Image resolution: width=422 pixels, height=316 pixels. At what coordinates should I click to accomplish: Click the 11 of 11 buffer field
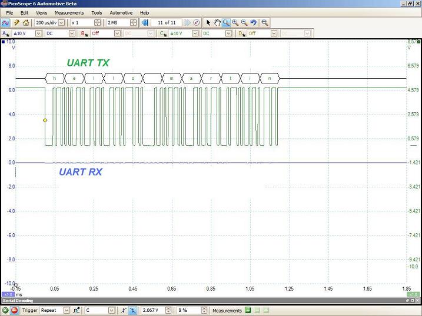point(167,23)
